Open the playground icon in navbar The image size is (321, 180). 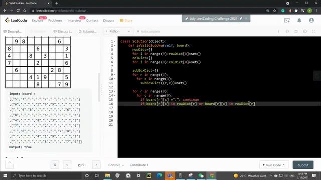click(287, 20)
